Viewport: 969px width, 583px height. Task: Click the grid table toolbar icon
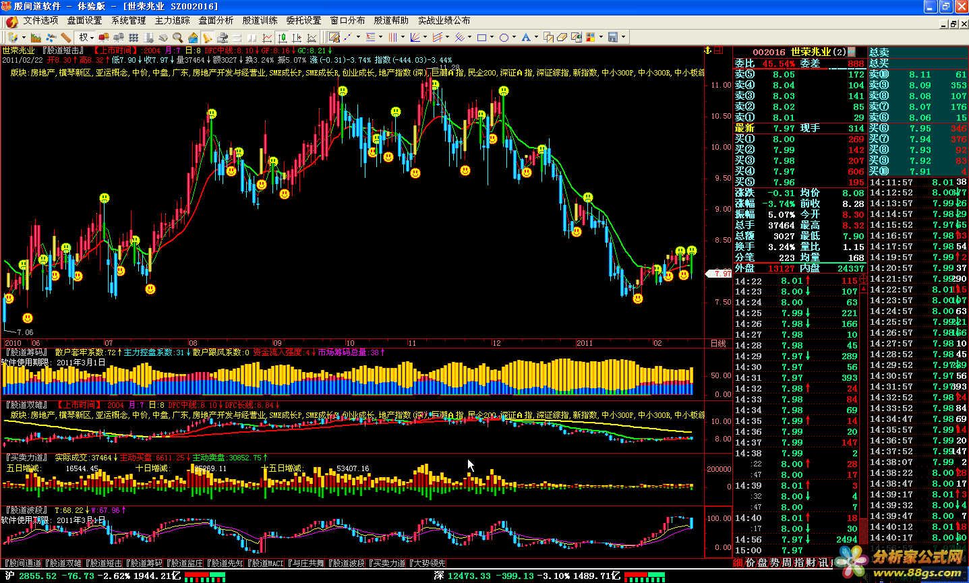134,38
